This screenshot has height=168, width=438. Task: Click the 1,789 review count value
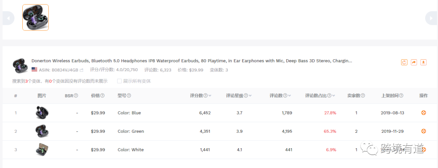287,113
